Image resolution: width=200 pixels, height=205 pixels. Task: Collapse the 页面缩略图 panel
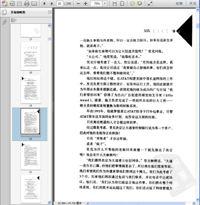pos(50,12)
